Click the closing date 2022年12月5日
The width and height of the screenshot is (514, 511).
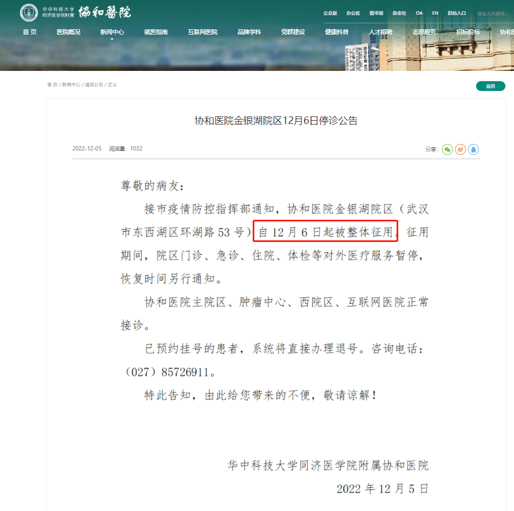(x=383, y=489)
